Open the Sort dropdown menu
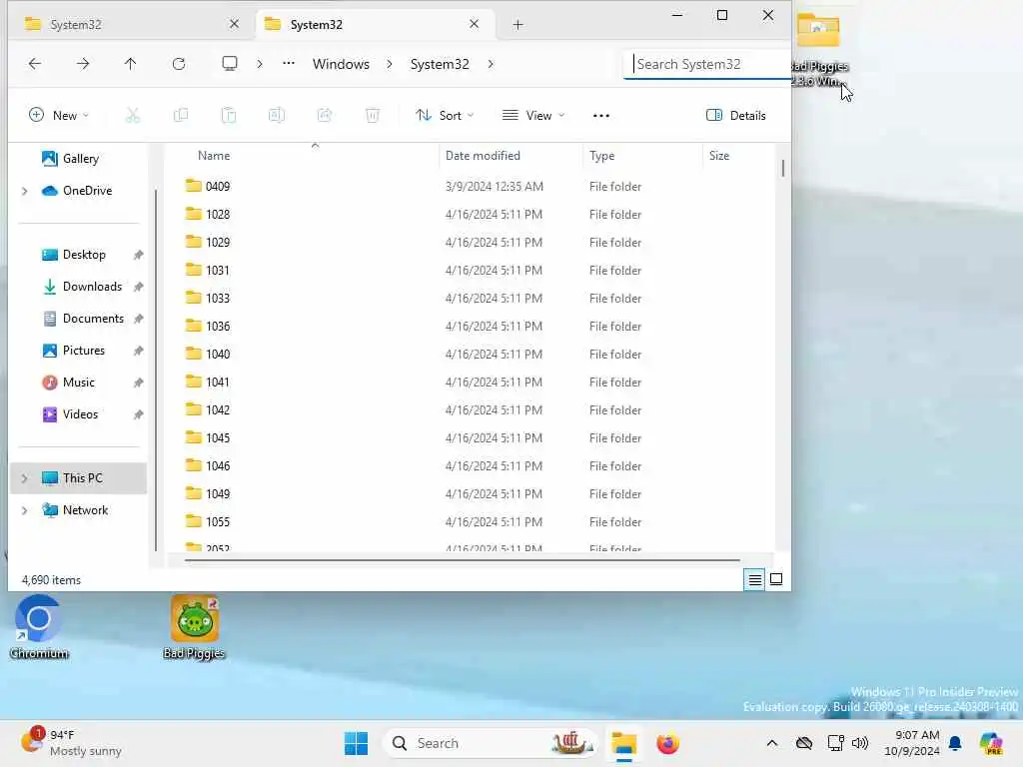This screenshot has width=1023, height=767. [445, 116]
